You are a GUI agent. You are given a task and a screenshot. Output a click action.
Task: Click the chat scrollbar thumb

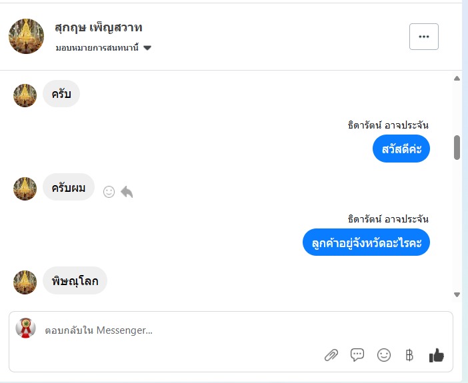coord(457,147)
